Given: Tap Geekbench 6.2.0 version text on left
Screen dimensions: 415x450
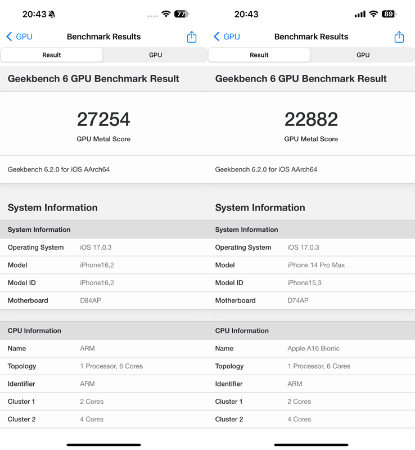Looking at the screenshot, I should point(58,169).
